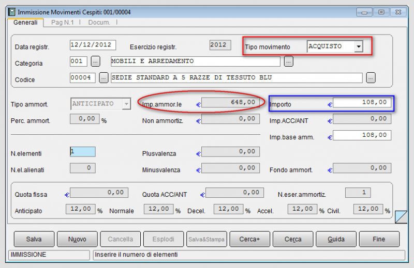The height and width of the screenshot is (268, 414).
Task: Click the Cerca button
Action: [x=293, y=239]
